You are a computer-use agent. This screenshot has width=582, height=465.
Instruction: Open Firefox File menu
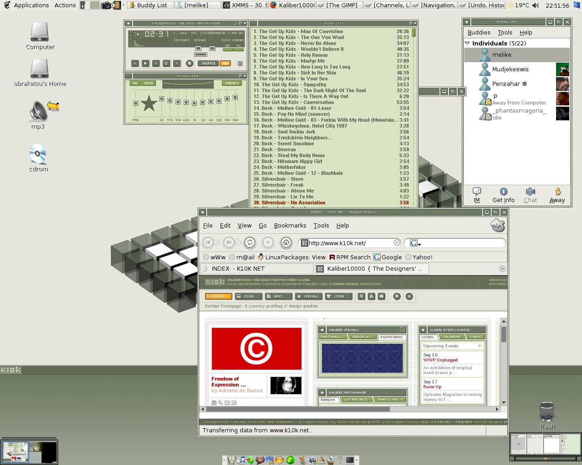208,225
